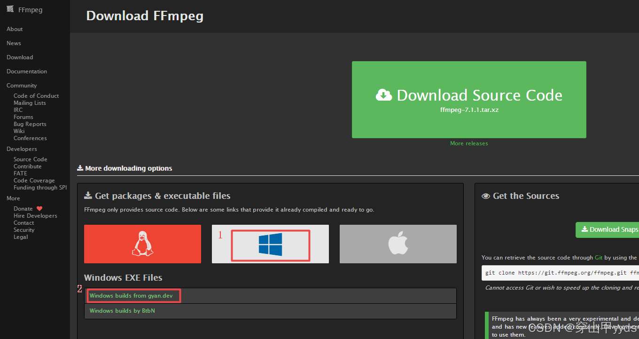Click FFmpeg site title in sidebar
The image size is (639, 339).
tap(31, 10)
